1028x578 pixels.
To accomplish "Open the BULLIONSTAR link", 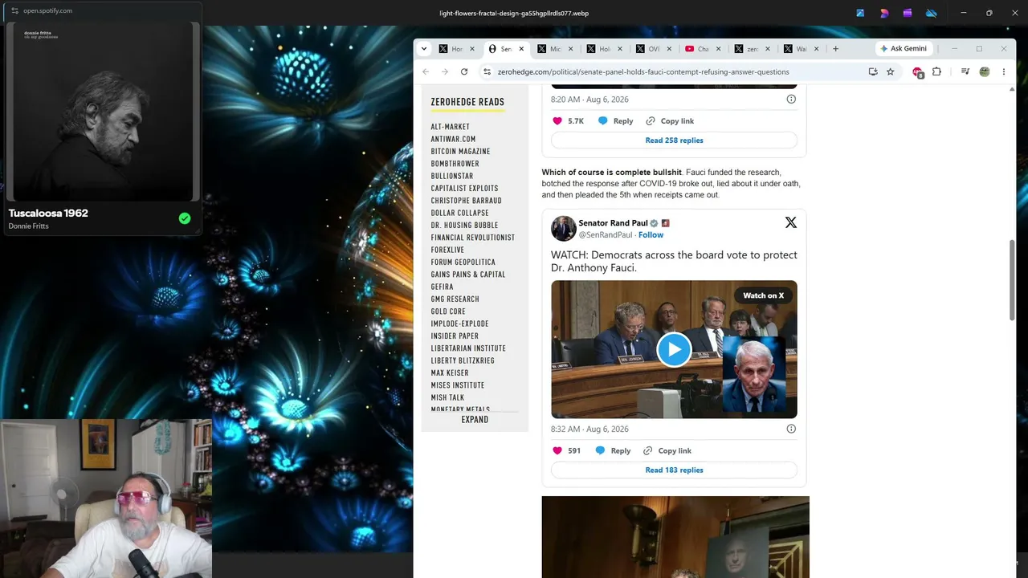I will [451, 177].
